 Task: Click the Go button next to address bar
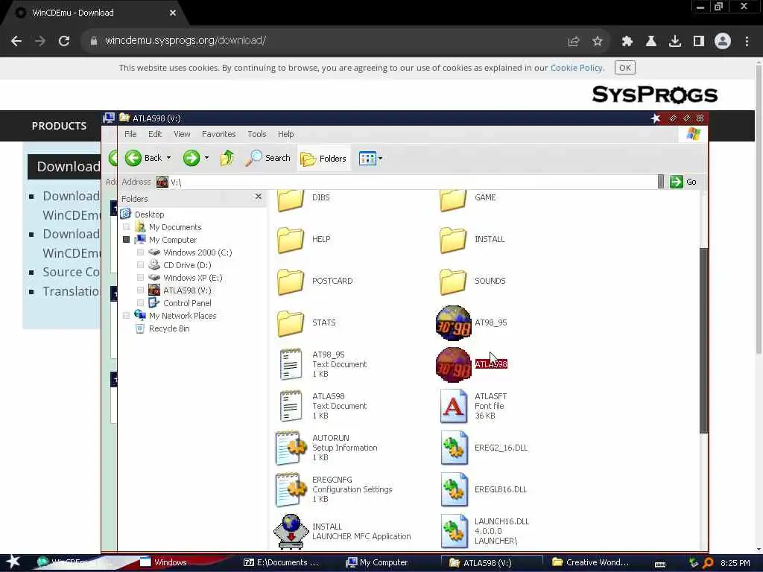[x=684, y=182]
